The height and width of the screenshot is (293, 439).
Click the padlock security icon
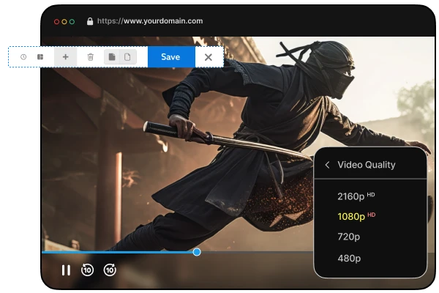coord(90,21)
